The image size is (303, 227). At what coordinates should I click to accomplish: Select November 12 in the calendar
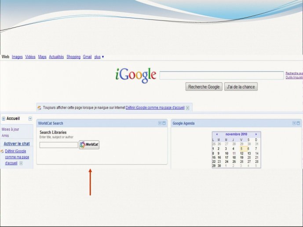point(242,154)
